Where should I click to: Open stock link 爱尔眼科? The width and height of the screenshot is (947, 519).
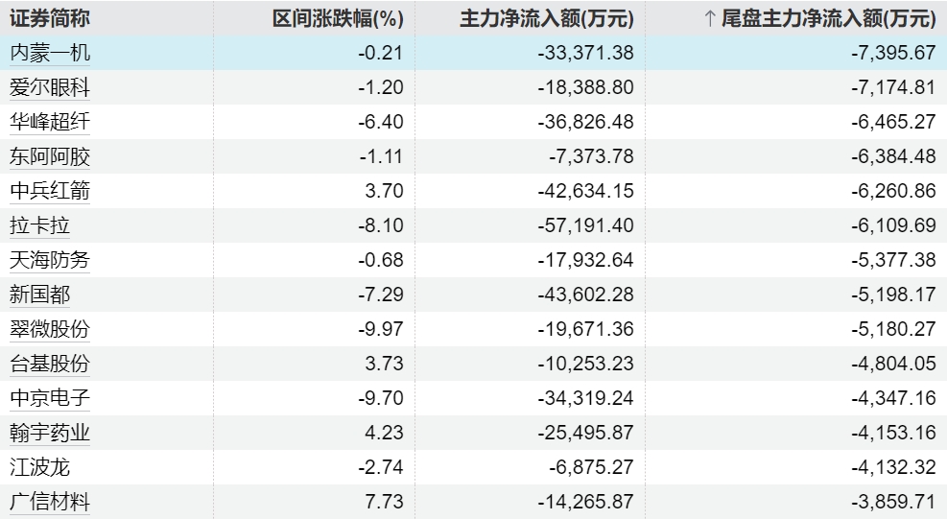click(x=50, y=87)
